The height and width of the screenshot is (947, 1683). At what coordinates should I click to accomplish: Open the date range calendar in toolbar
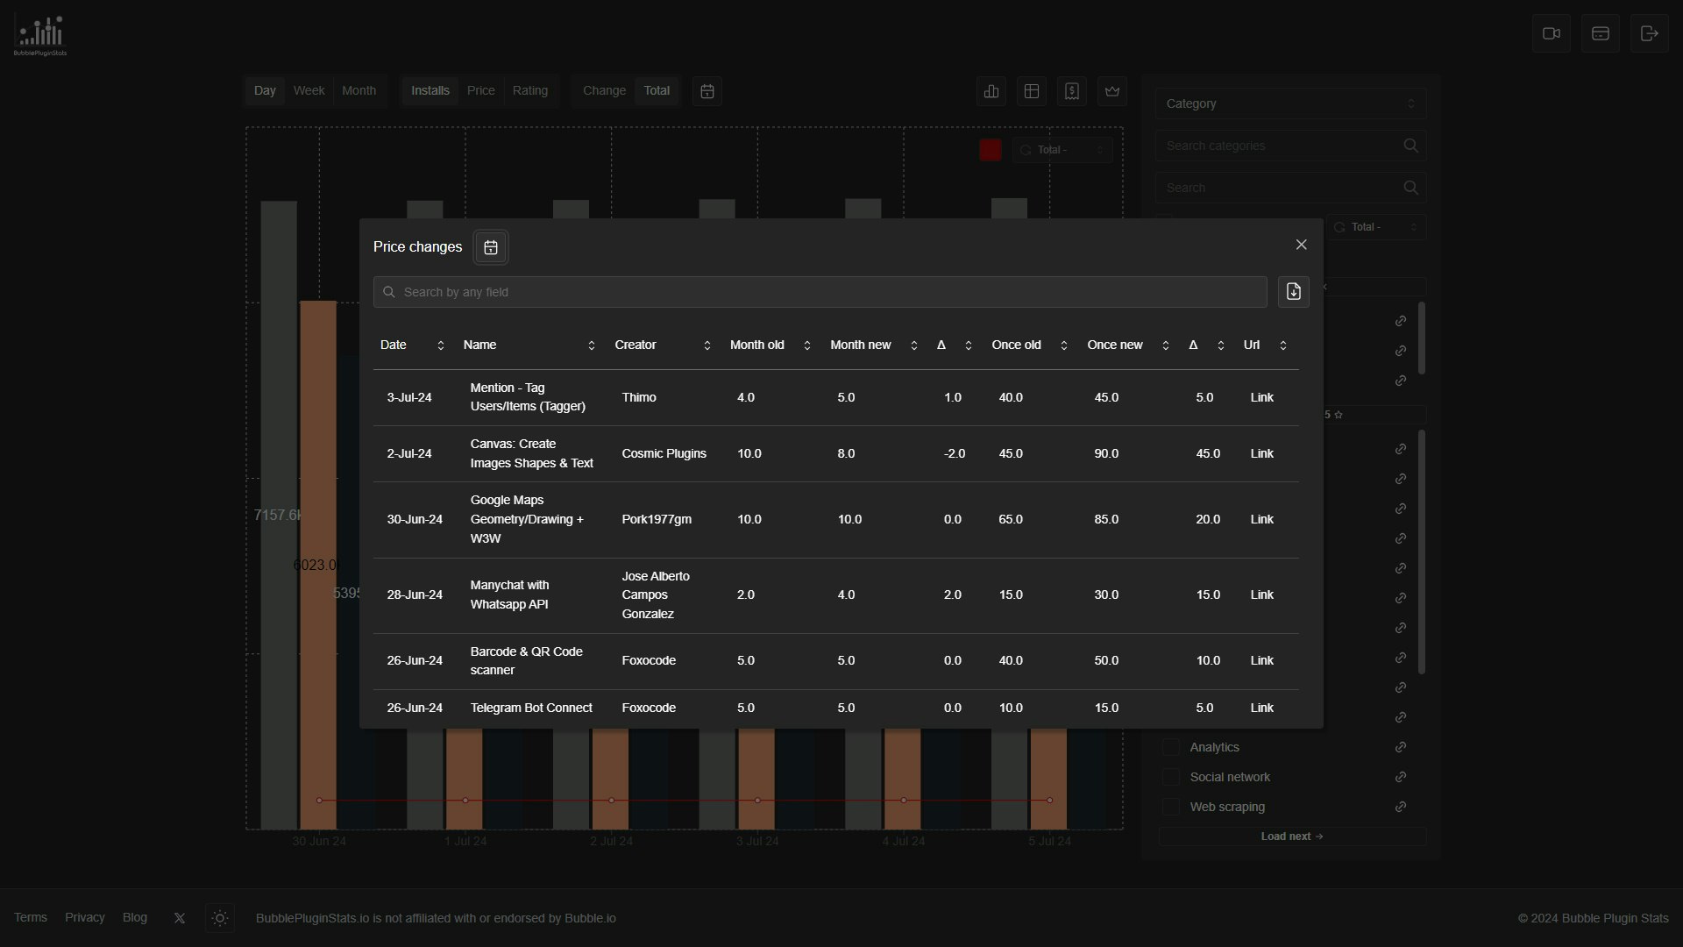tap(707, 91)
